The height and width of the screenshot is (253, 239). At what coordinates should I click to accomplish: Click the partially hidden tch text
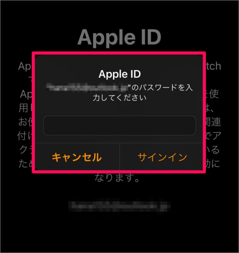click(x=213, y=66)
